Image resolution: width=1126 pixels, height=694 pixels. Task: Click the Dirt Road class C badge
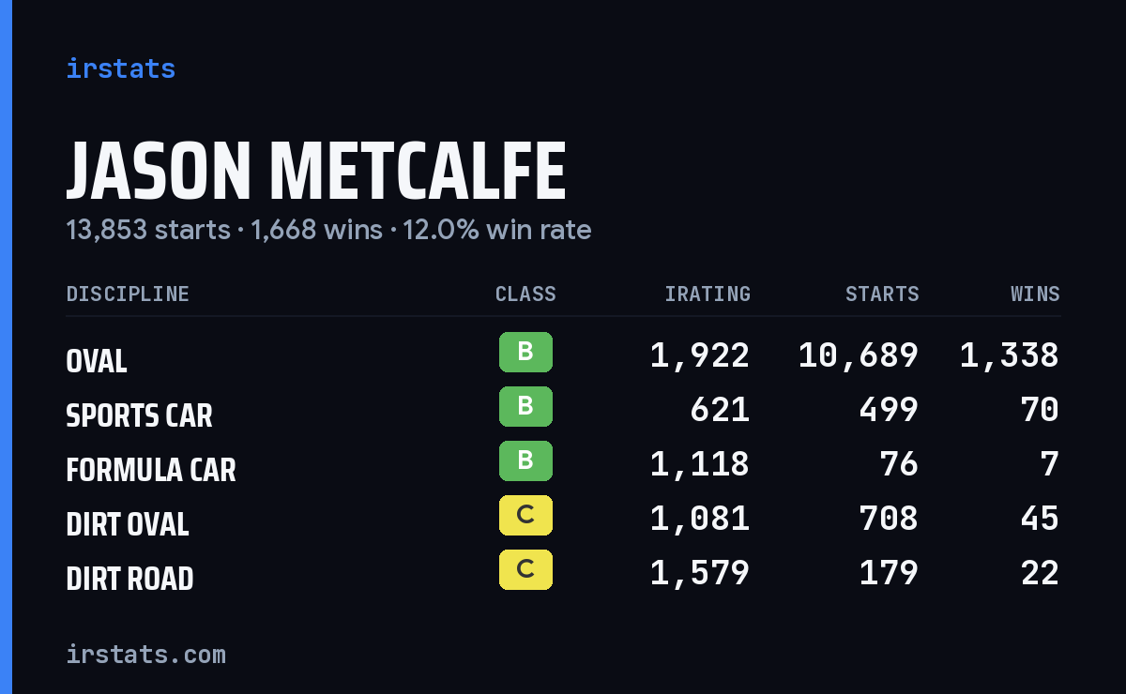tap(525, 569)
